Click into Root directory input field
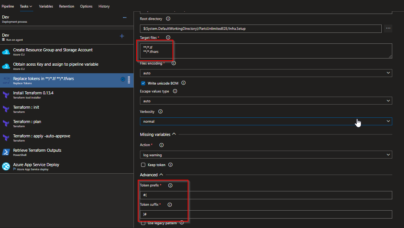The image size is (404, 228). pyautogui.click(x=261, y=29)
